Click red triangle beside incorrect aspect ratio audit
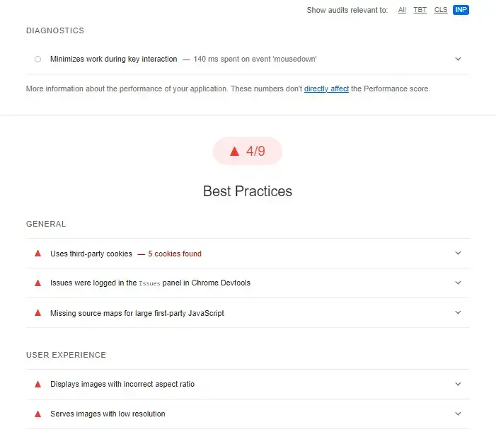 [x=38, y=384]
